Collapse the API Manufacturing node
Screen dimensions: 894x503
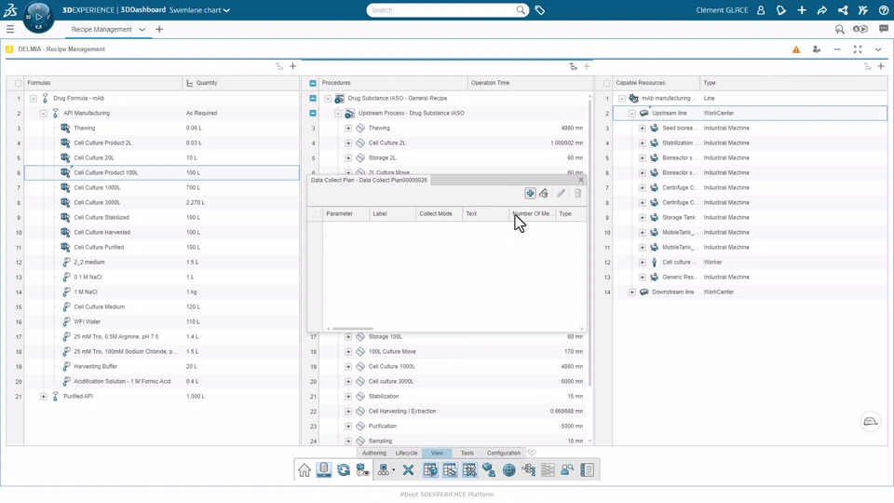click(44, 113)
